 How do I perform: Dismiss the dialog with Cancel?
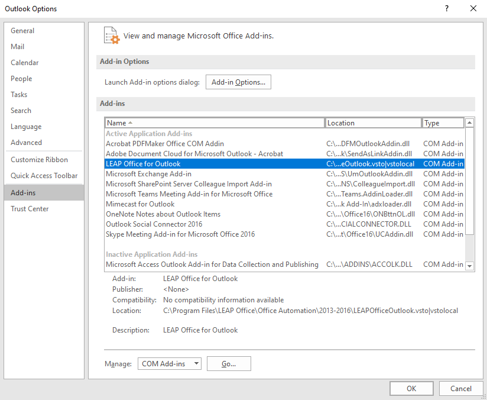pos(461,389)
